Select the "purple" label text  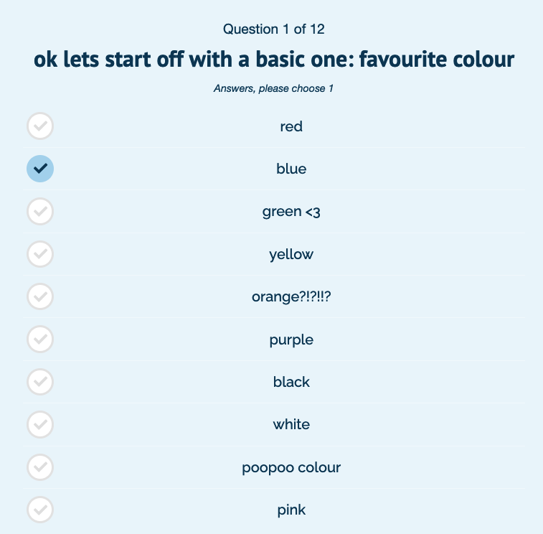pyautogui.click(x=291, y=339)
